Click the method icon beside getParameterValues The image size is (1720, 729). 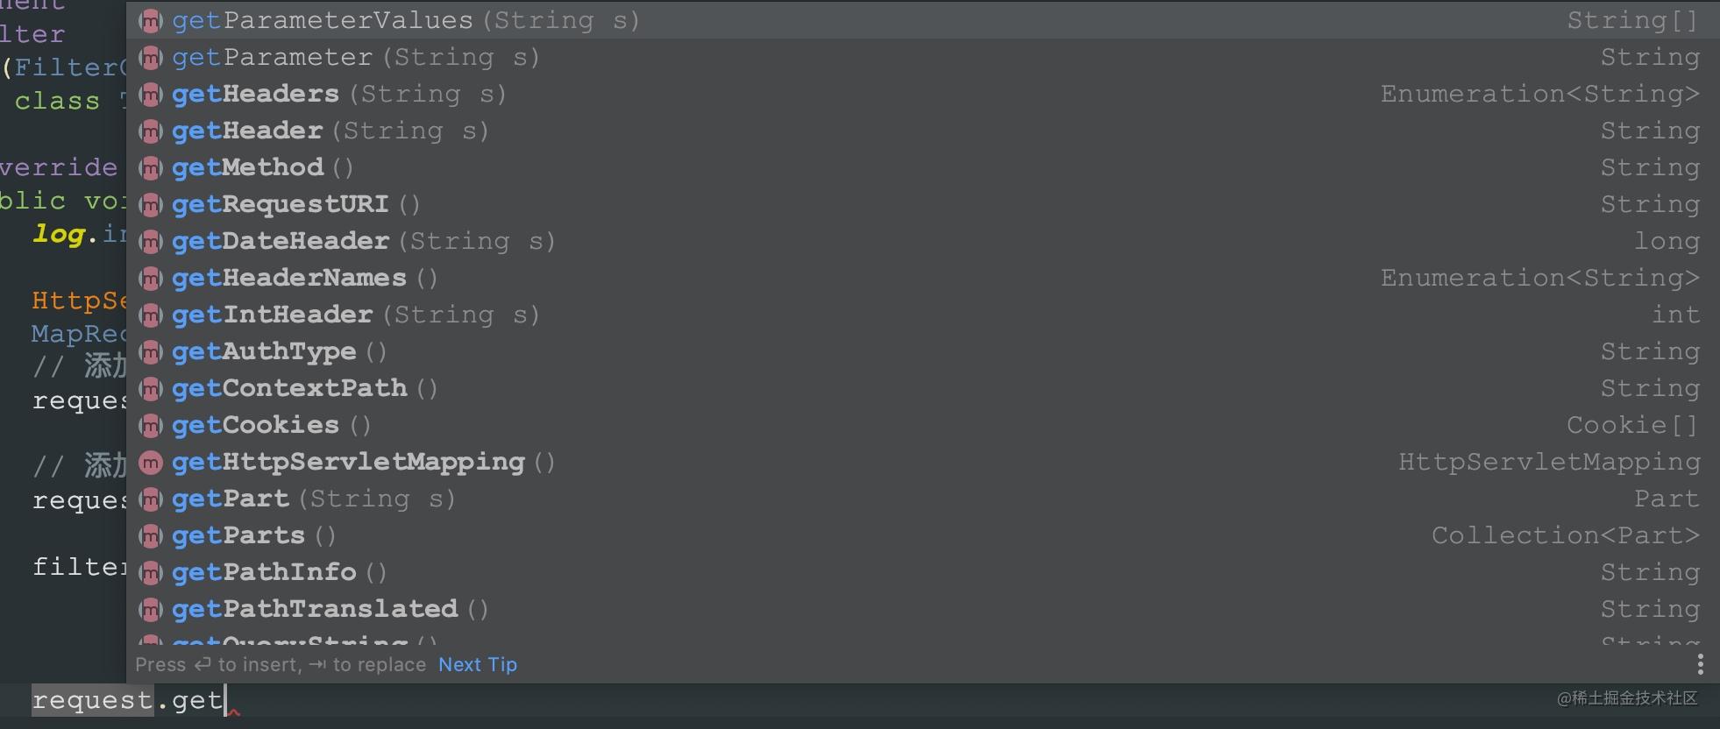tap(151, 20)
